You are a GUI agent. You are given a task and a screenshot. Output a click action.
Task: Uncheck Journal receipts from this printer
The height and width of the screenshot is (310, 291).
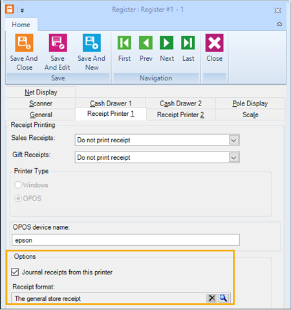(15, 272)
